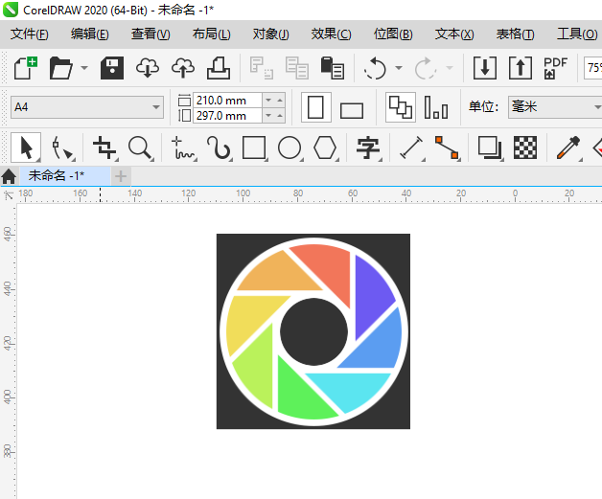Open the 文本(X) menu
The height and width of the screenshot is (499, 602).
click(454, 34)
